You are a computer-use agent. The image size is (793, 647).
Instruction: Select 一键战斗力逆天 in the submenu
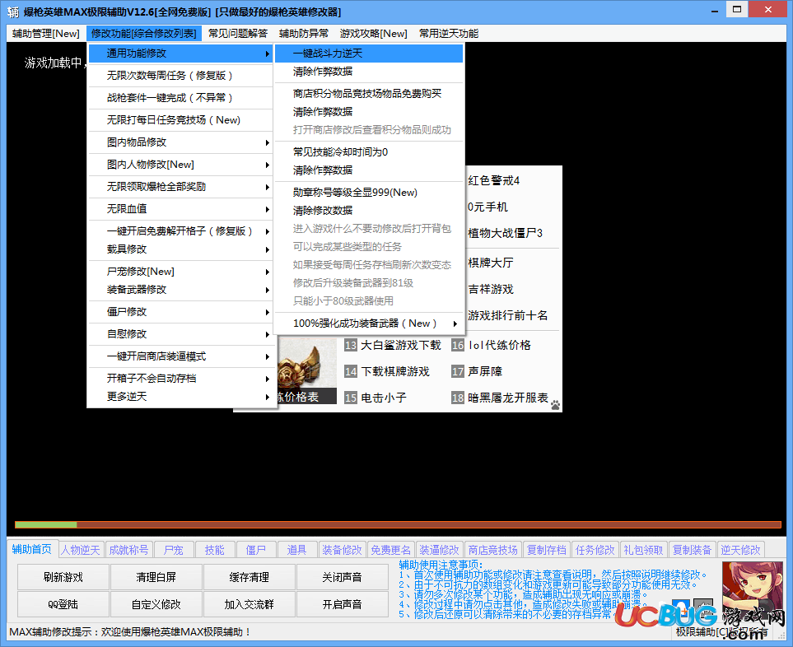(x=369, y=54)
